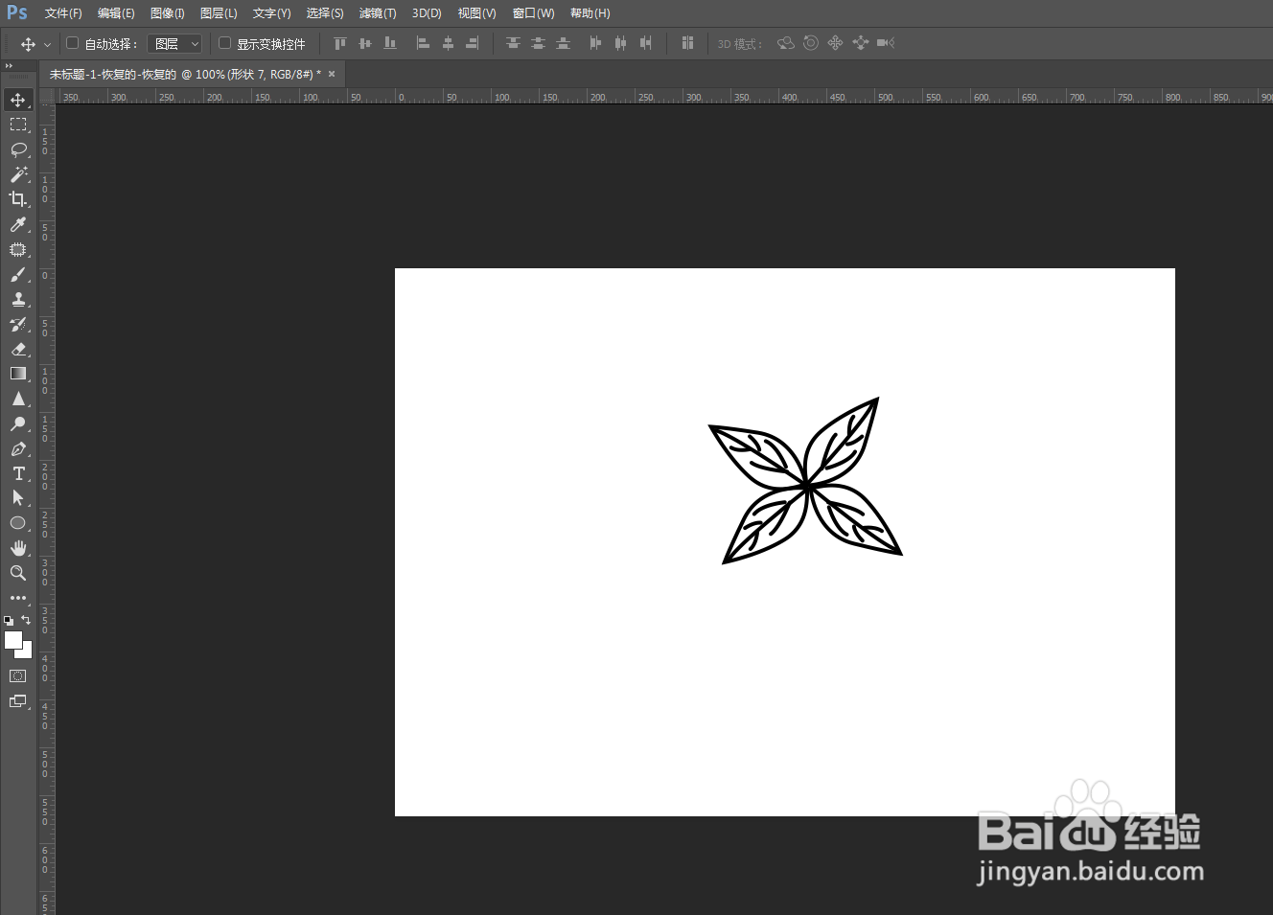This screenshot has width=1273, height=915.
Task: Open the 3D(D) menu
Action: pos(427,13)
